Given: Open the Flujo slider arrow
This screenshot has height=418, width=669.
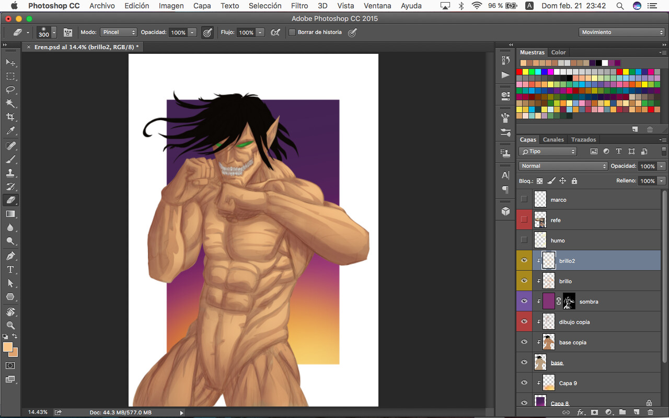Looking at the screenshot, I should 260,32.
